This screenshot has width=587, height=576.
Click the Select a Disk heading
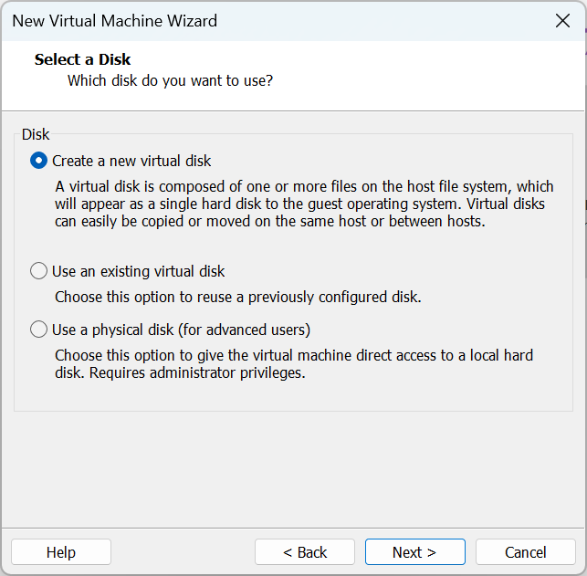point(83,59)
